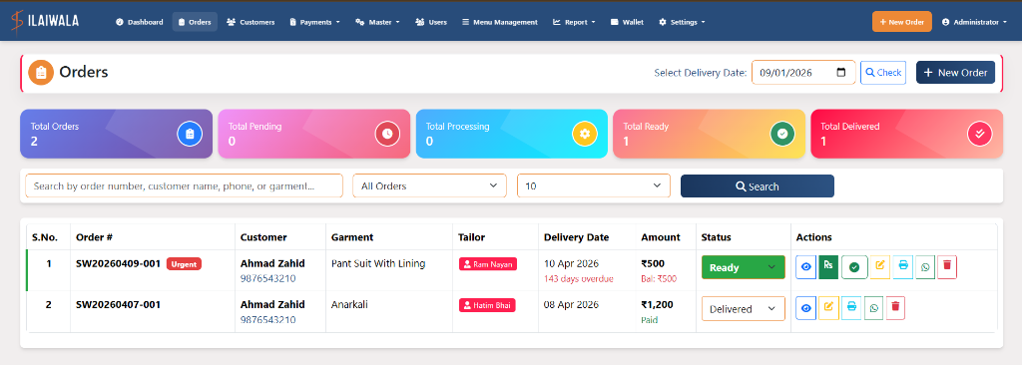
Task: Edit order SW20260407-001 pencil icon
Action: [x=828, y=308]
